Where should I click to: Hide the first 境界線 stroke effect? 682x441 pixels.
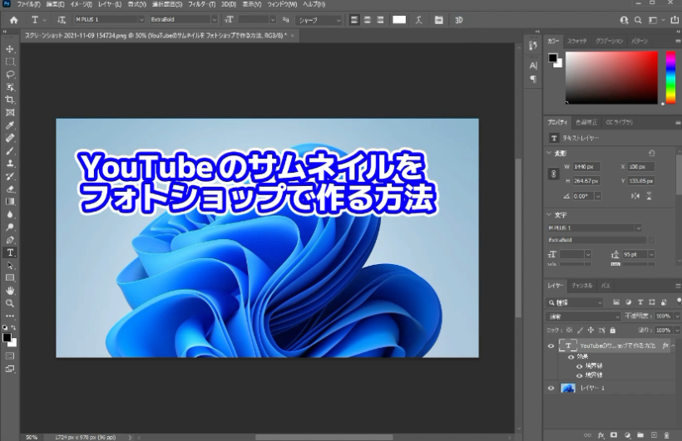tap(580, 366)
